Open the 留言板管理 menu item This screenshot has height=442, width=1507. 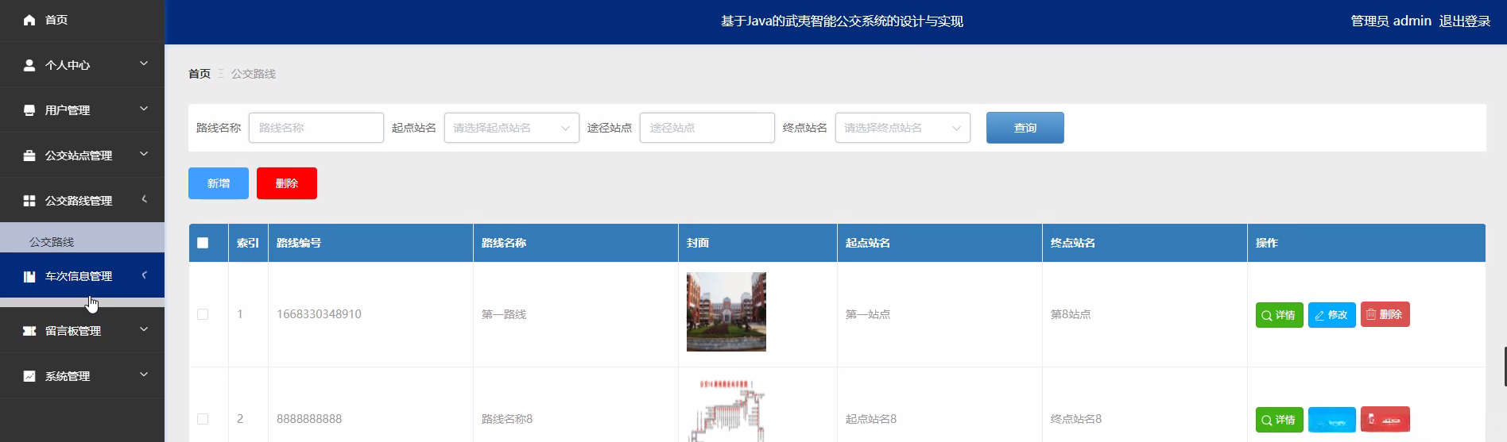pos(82,331)
